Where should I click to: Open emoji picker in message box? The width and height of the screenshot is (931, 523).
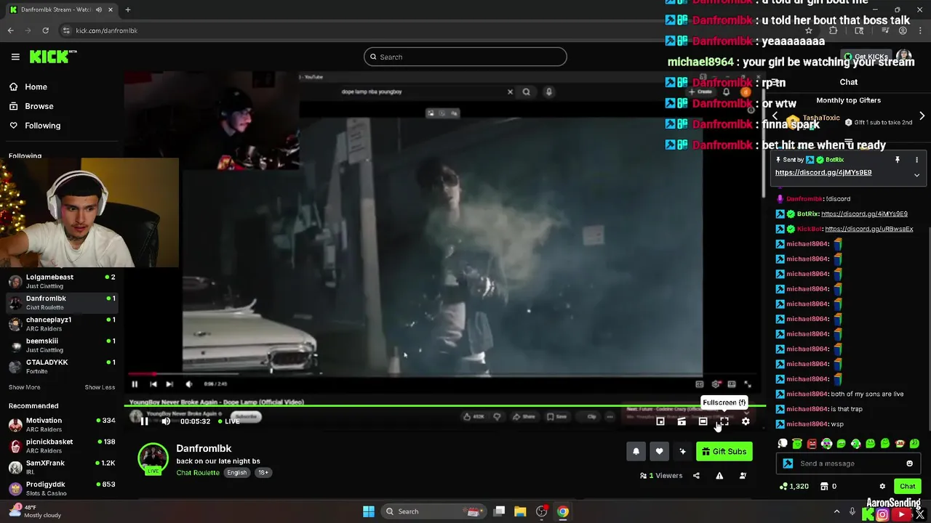pos(909,463)
